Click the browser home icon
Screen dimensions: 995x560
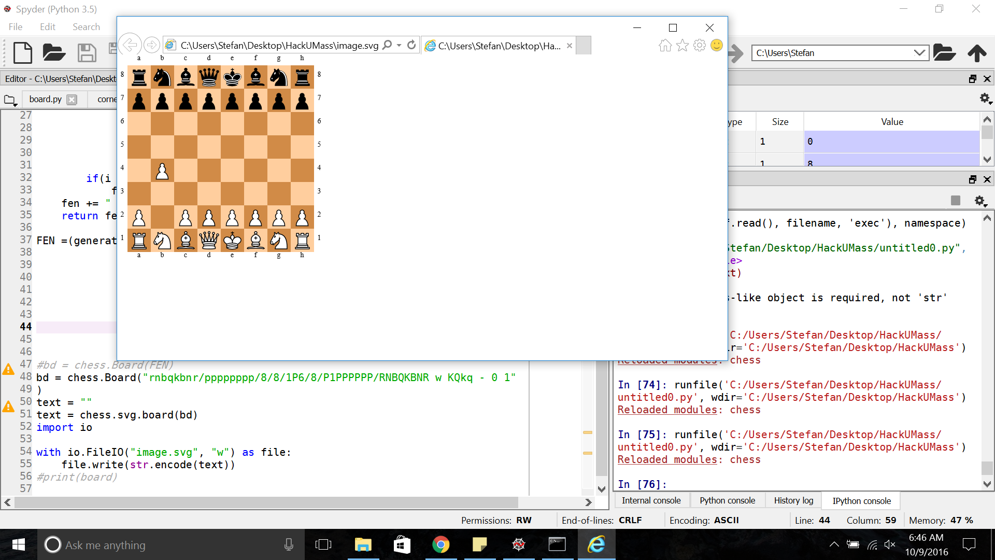pos(665,46)
